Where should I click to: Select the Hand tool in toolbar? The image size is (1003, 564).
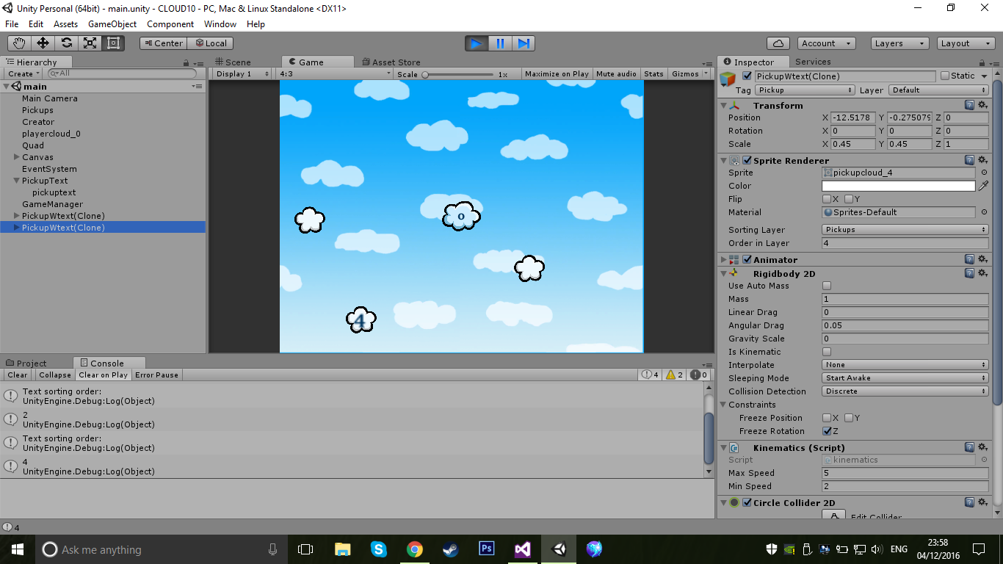pos(19,43)
